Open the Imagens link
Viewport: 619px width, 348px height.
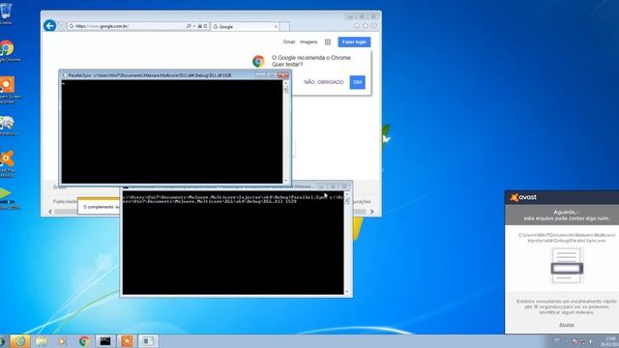coord(309,42)
